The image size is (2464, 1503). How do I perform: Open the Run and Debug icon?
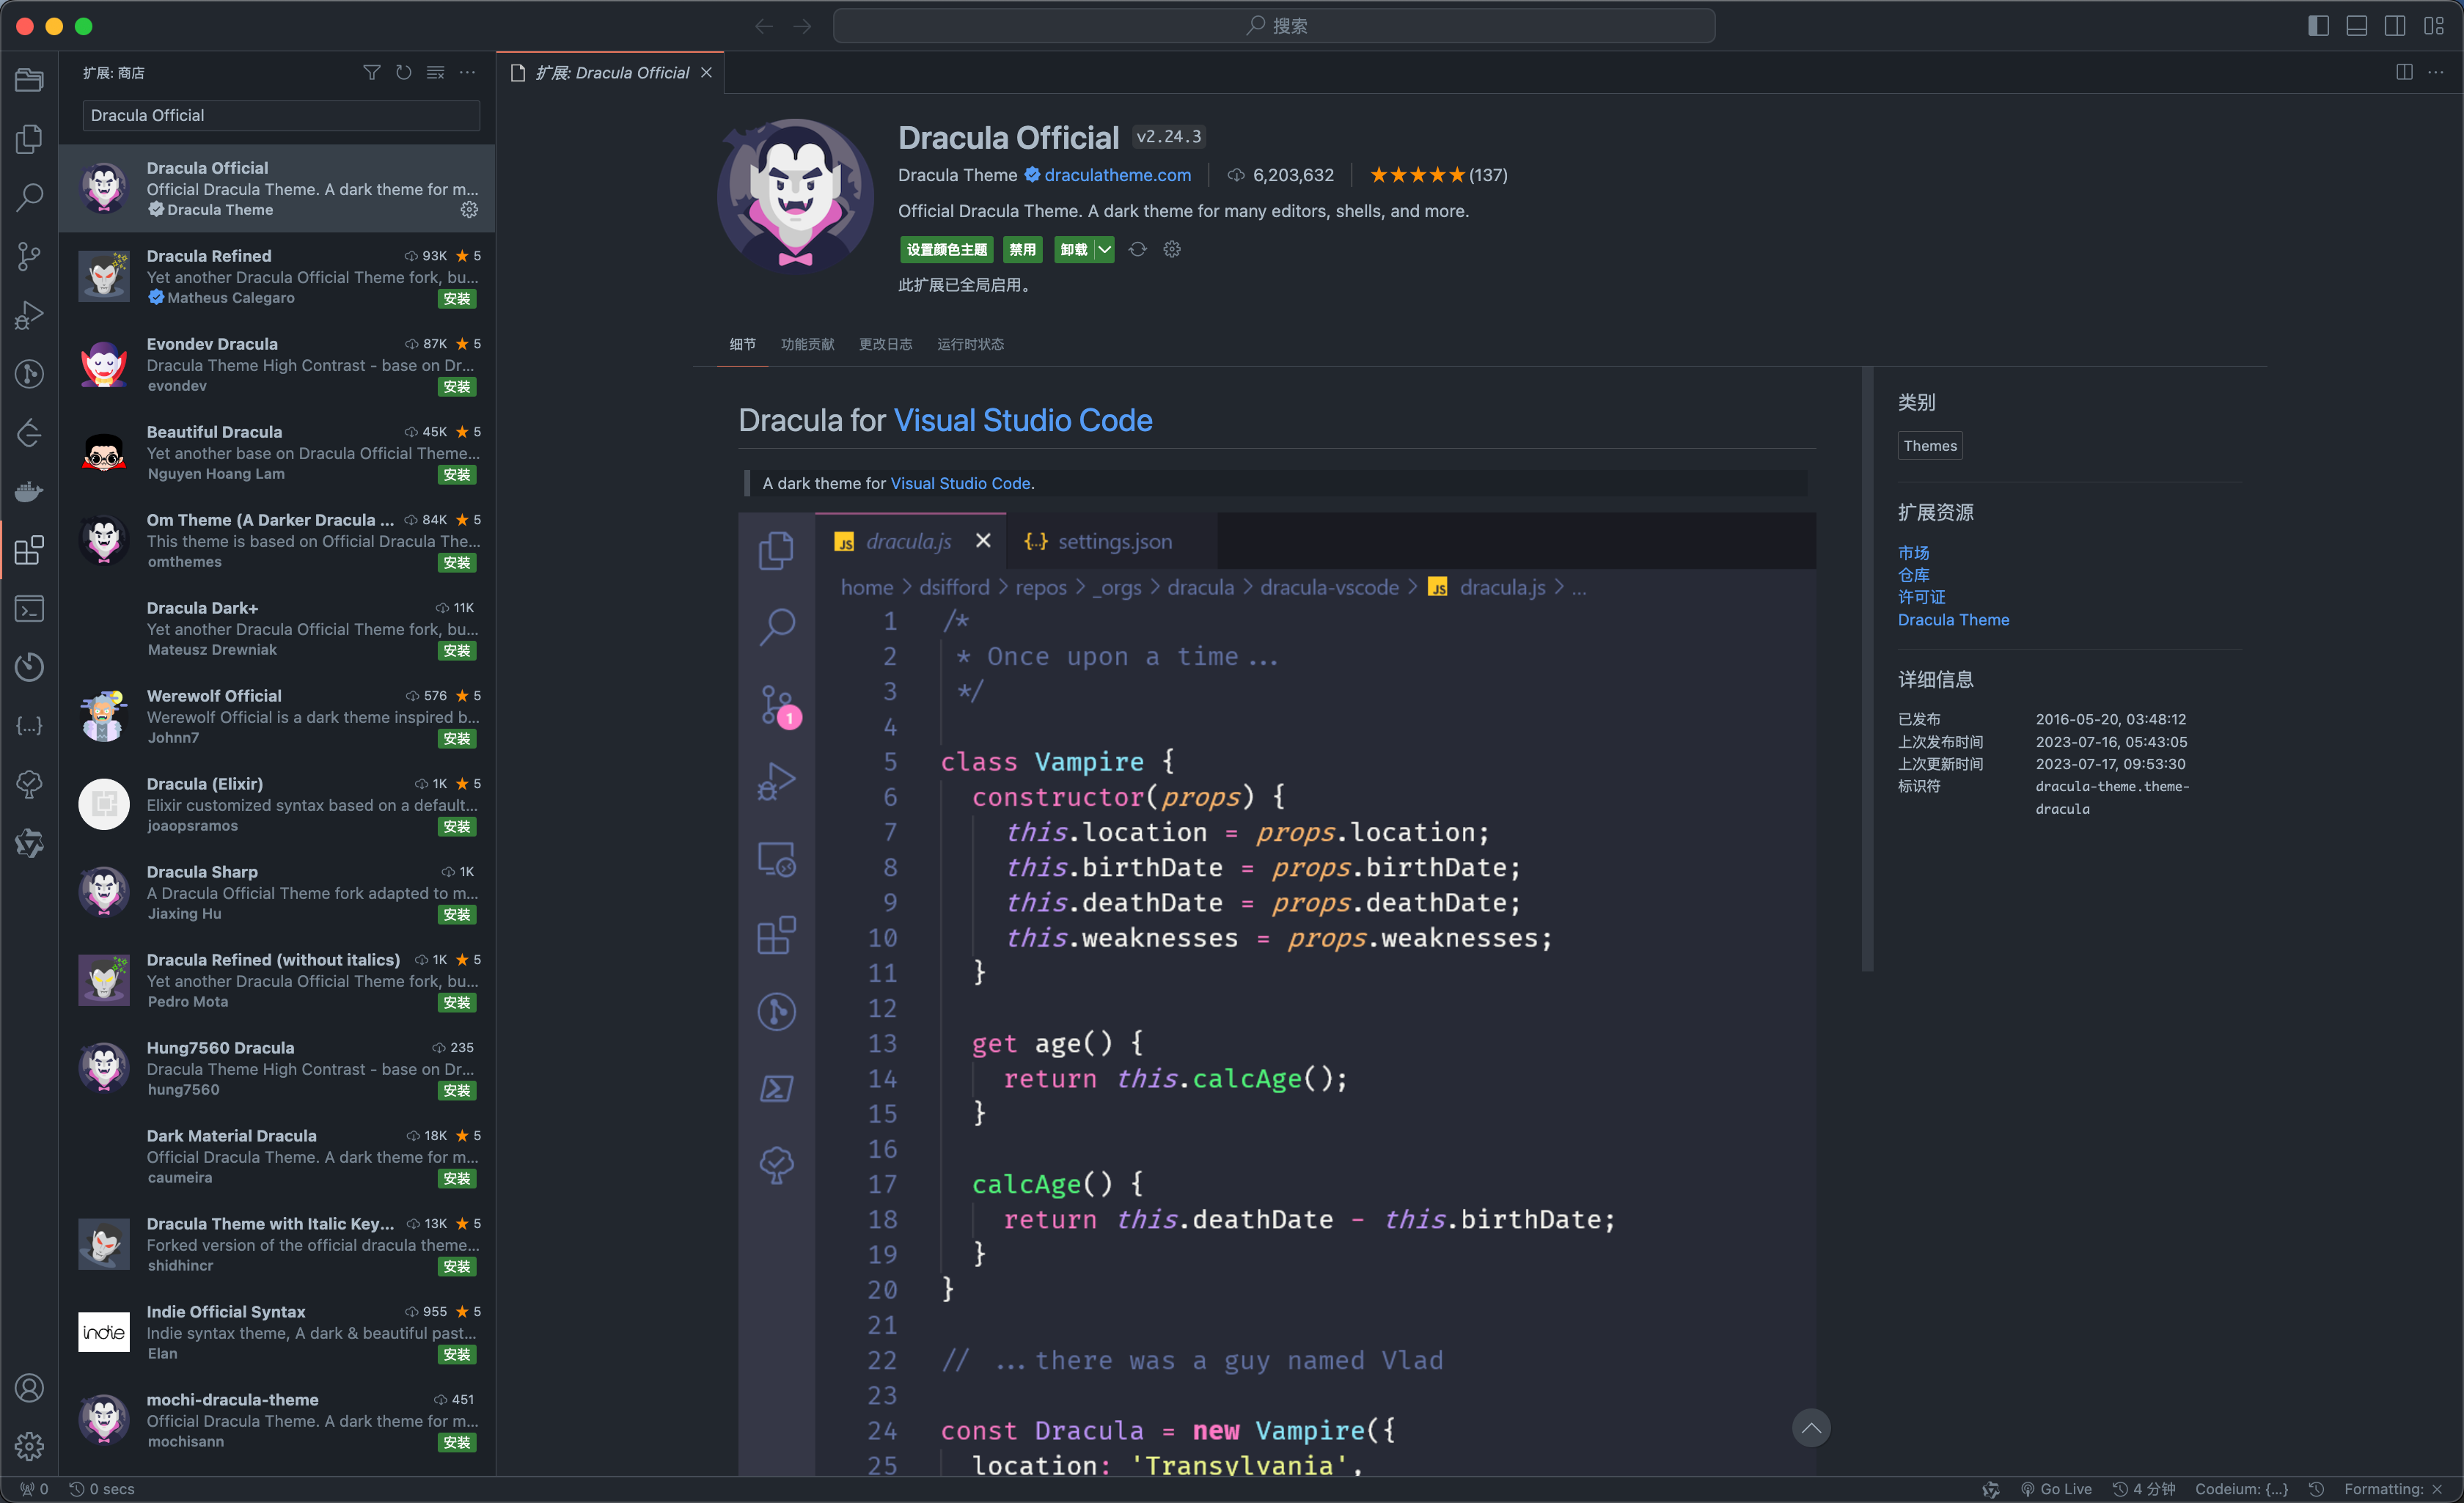click(29, 315)
